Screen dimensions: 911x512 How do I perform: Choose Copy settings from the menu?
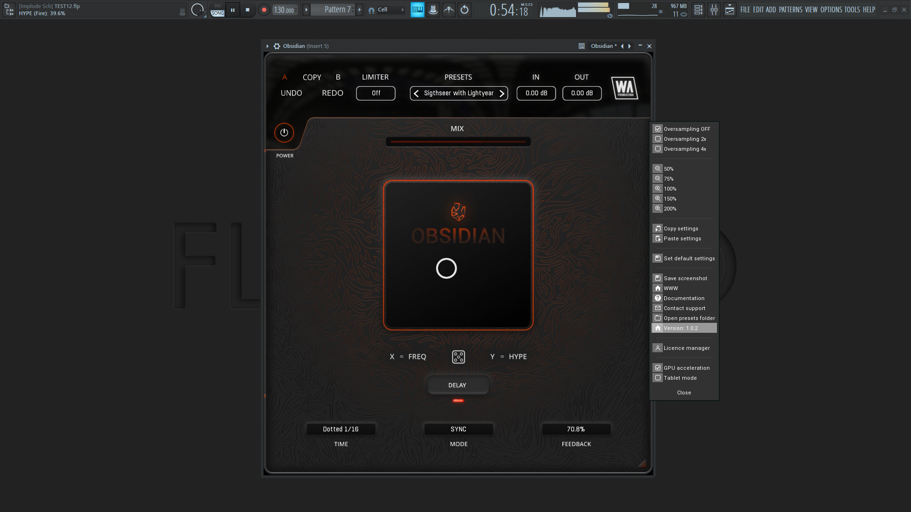684,229
